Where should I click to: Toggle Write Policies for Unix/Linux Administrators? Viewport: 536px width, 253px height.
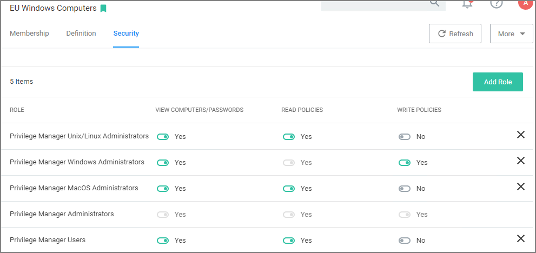click(x=404, y=137)
